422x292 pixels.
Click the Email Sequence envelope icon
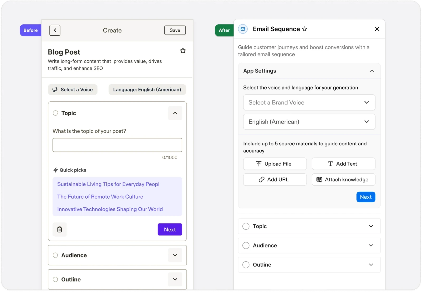click(243, 29)
